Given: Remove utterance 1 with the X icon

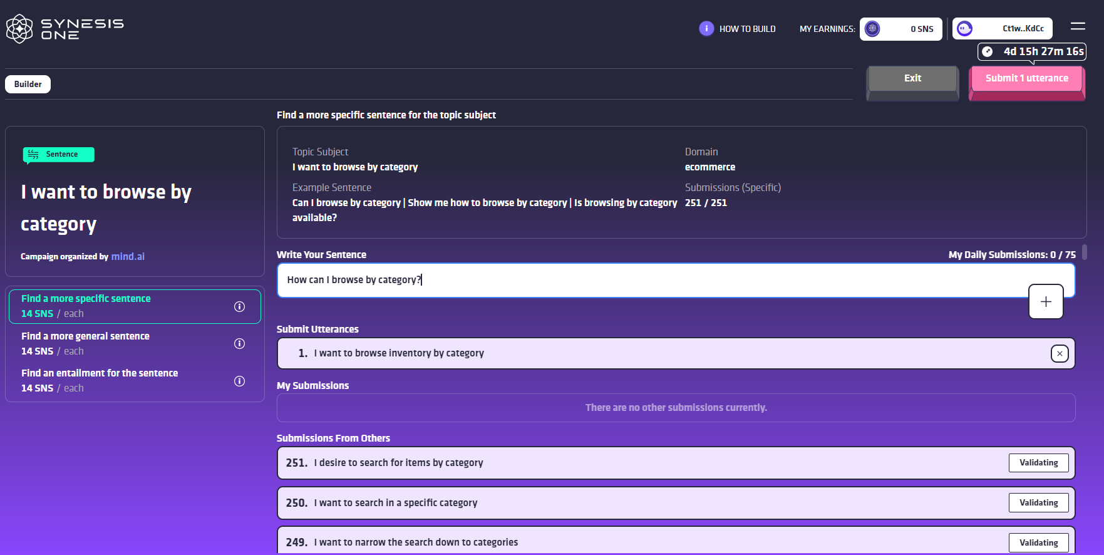Looking at the screenshot, I should pyautogui.click(x=1060, y=354).
